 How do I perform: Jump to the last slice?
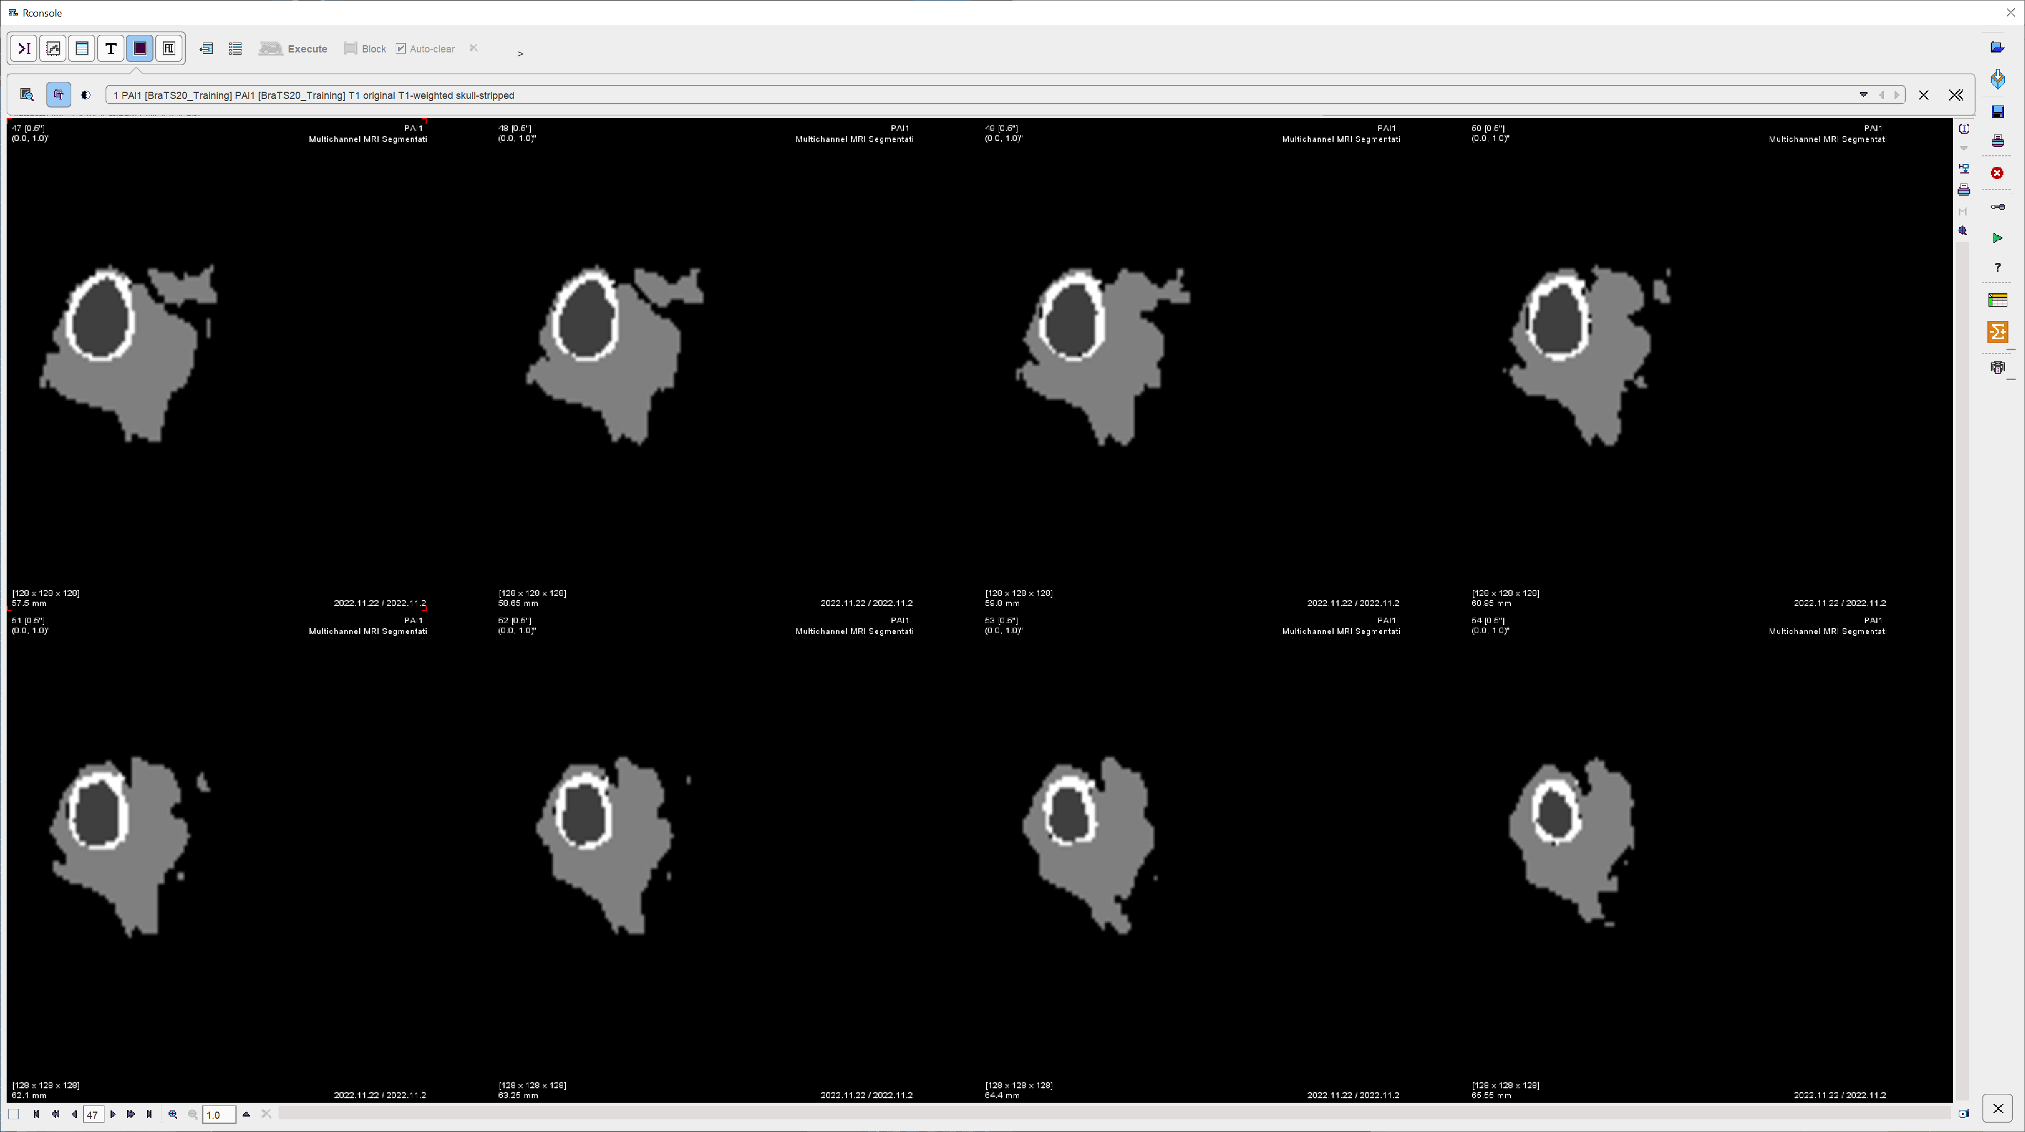click(x=149, y=1114)
